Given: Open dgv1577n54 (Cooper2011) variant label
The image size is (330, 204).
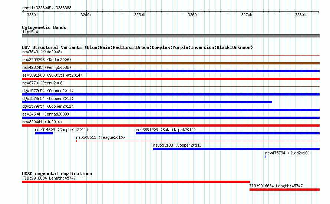Looking at the screenshot, I should click(48, 91).
